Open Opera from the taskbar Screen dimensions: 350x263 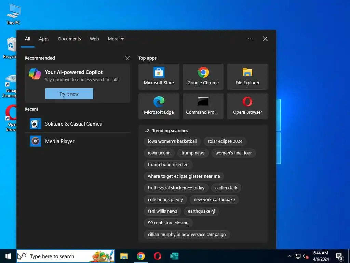157,256
